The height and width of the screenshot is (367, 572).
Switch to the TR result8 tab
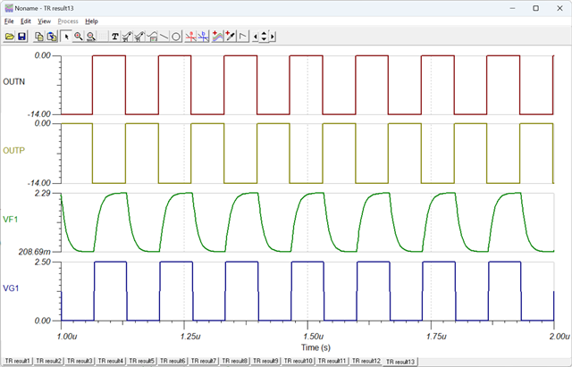(x=234, y=361)
